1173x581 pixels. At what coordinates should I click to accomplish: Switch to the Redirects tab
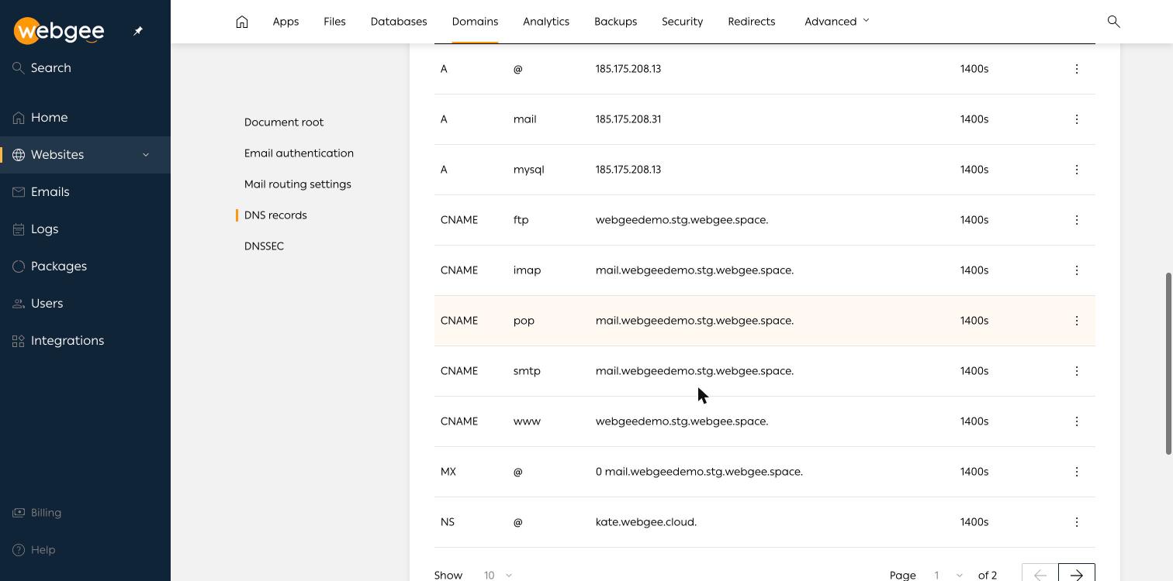pyautogui.click(x=751, y=22)
